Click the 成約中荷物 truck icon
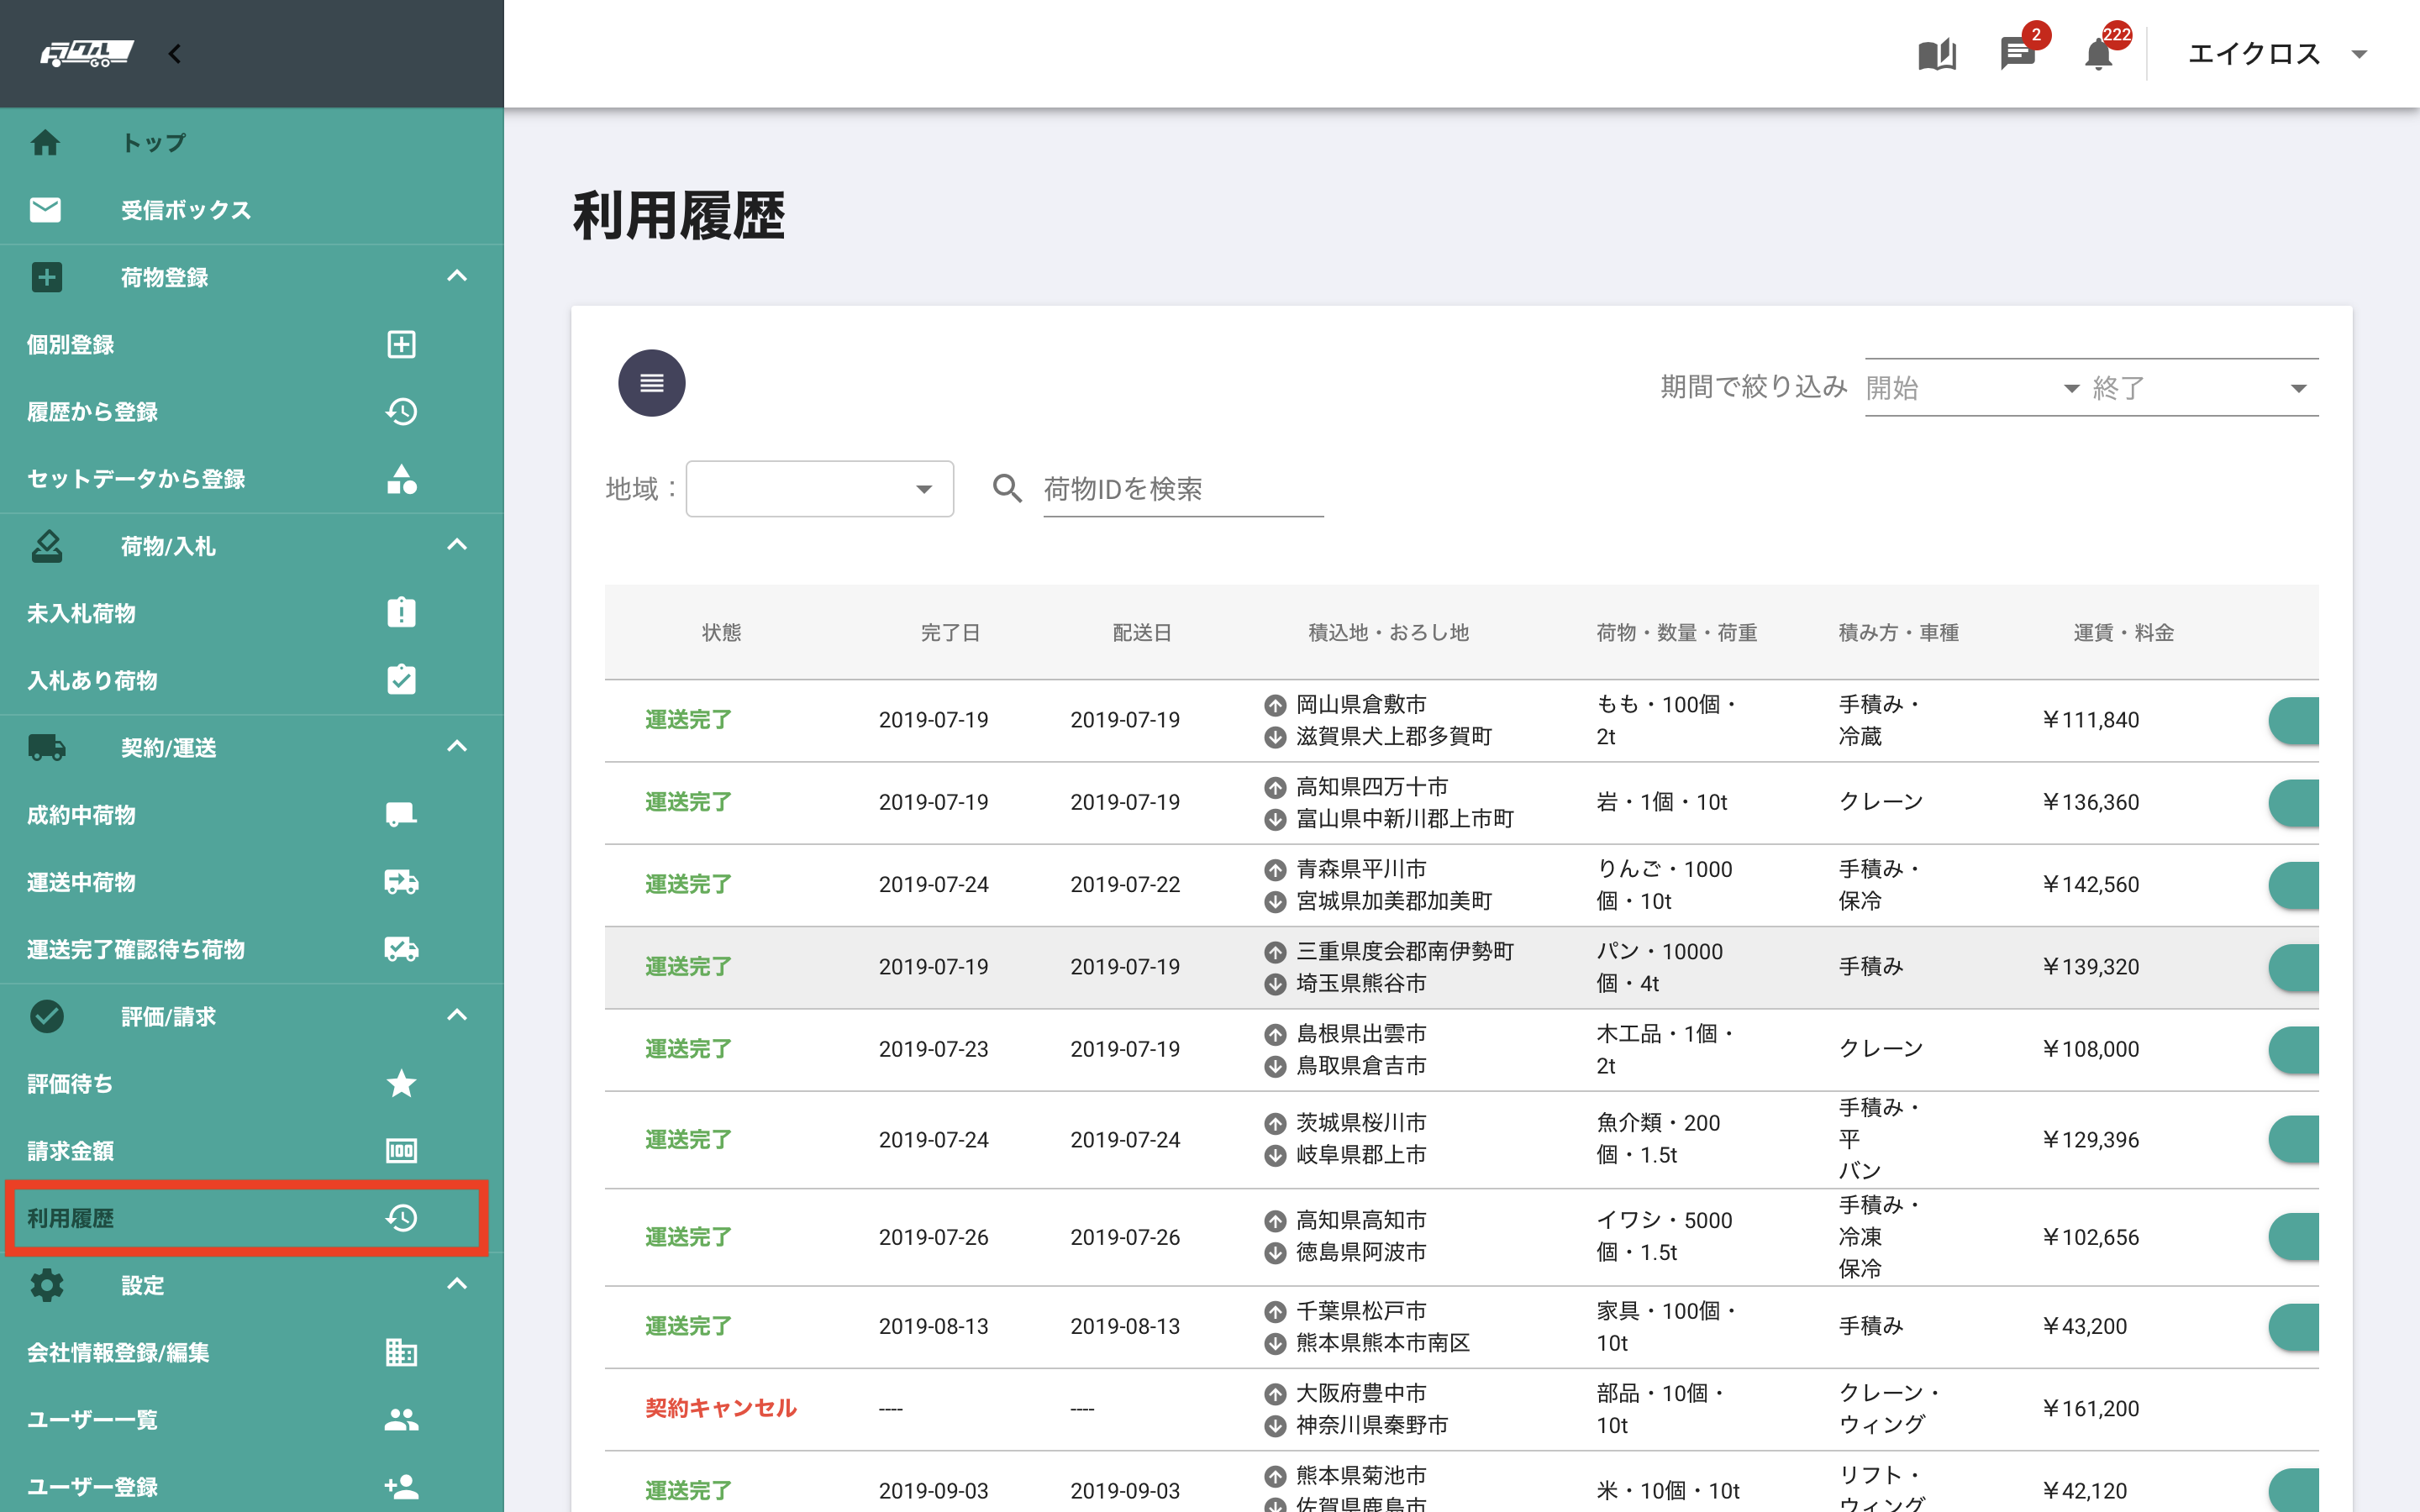The height and width of the screenshot is (1512, 2420). [x=401, y=814]
